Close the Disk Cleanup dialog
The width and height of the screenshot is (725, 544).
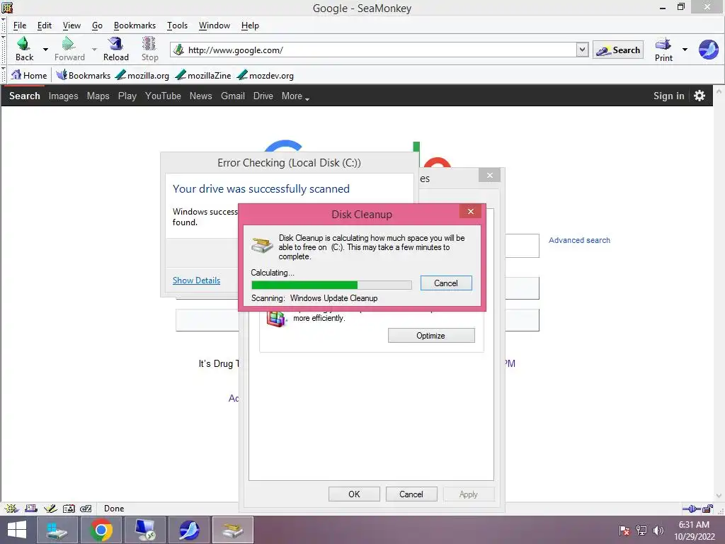(x=470, y=211)
